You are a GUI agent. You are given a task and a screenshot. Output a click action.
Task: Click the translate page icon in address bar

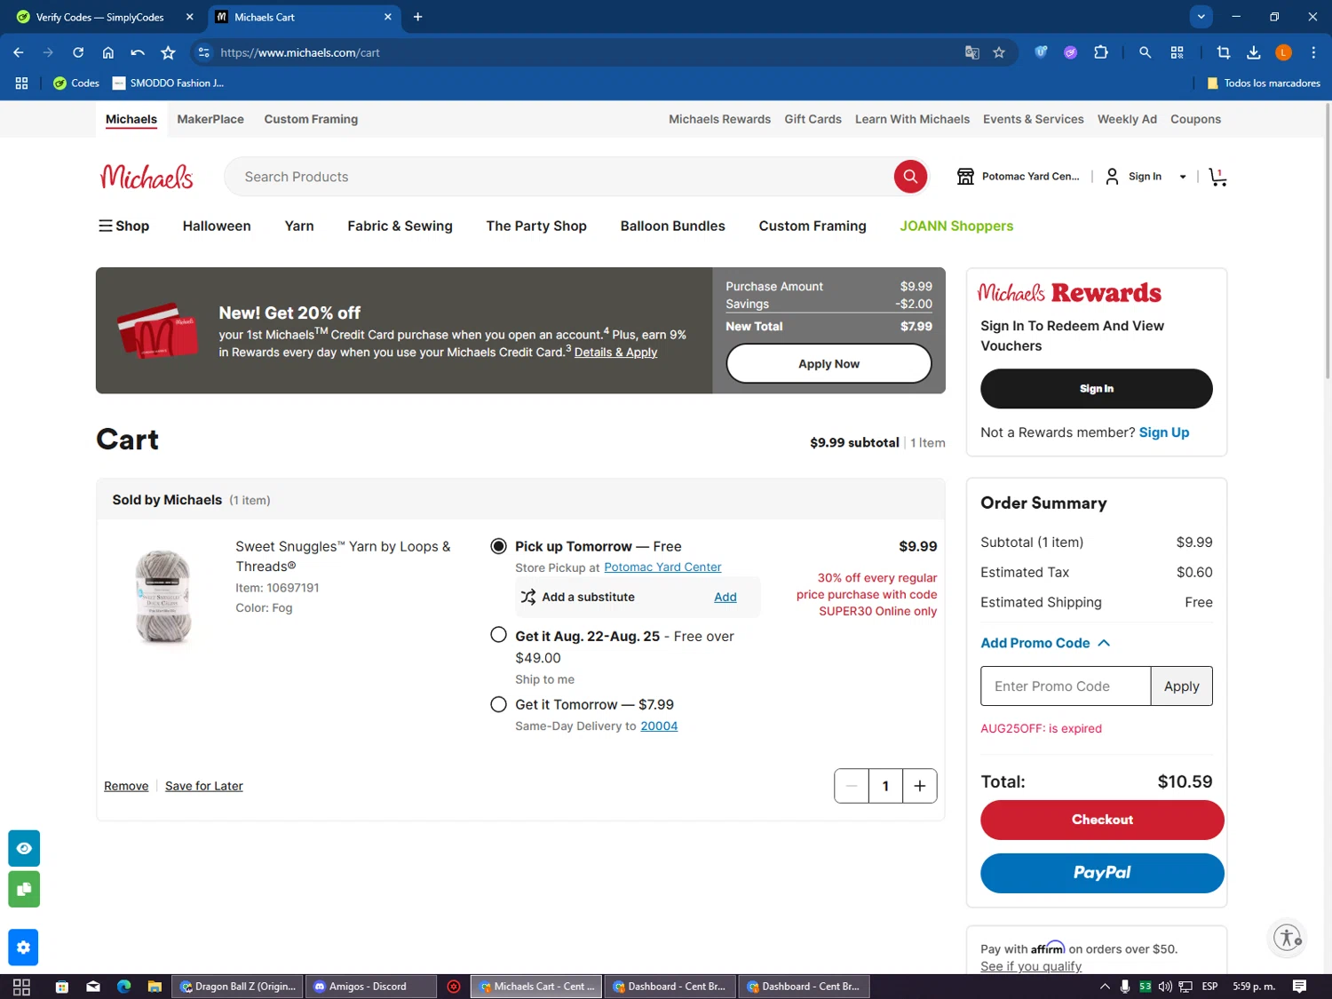point(971,52)
